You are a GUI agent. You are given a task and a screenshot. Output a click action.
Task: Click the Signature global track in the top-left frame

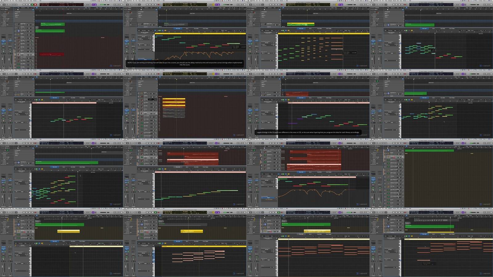click(25, 15)
